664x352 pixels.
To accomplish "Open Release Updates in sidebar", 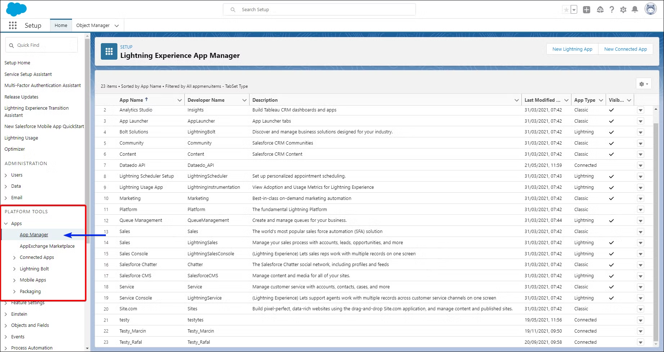I will pyautogui.click(x=21, y=97).
